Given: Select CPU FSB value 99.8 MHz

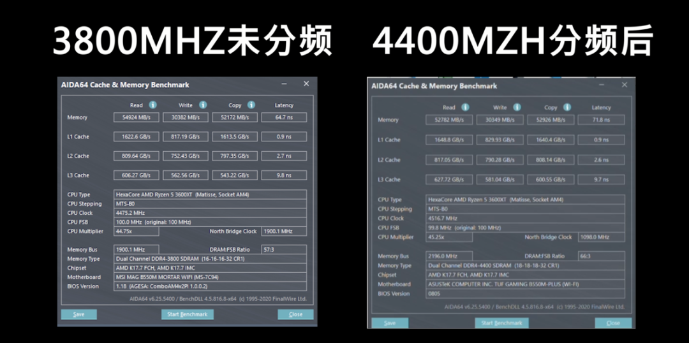Looking at the screenshot, I should [525, 228].
